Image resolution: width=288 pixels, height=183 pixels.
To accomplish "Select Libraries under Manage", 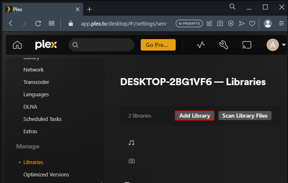I will coord(33,162).
